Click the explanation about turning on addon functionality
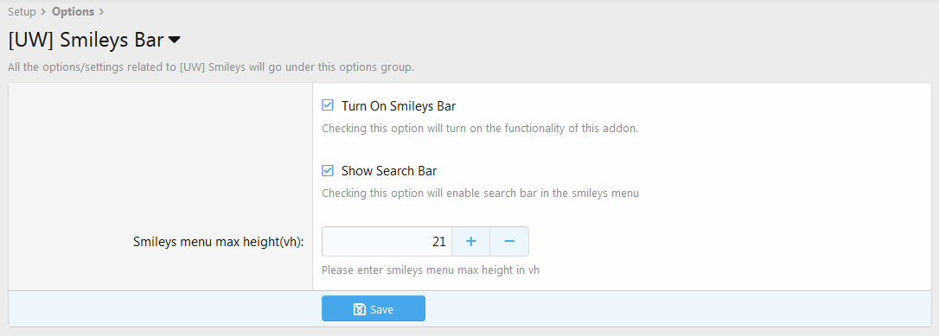Image resolution: width=939 pixels, height=336 pixels. pos(480,129)
